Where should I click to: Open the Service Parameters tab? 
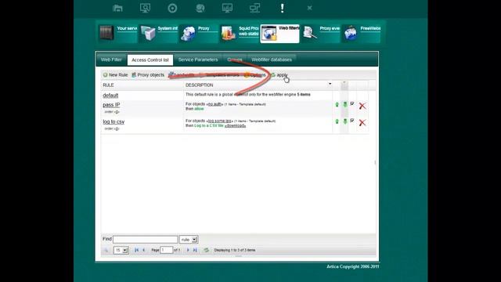[x=198, y=60]
